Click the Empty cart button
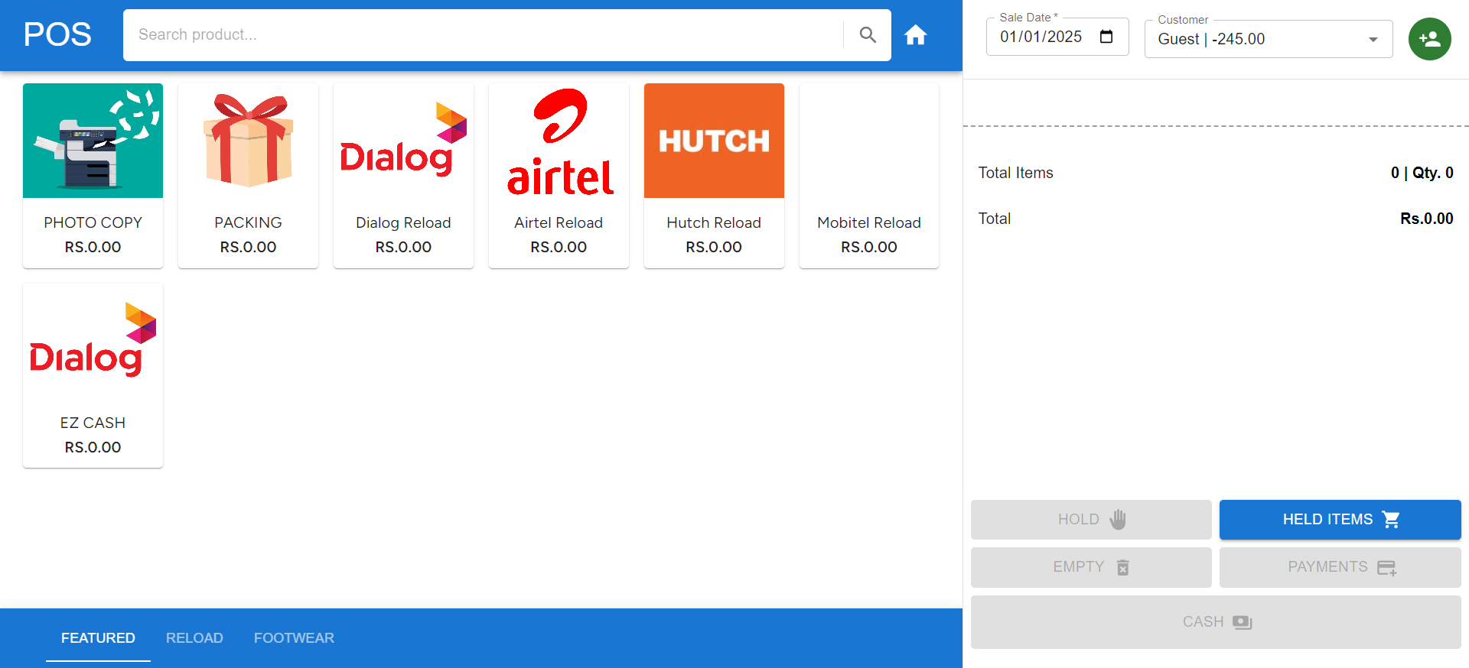The image size is (1469, 668). pyautogui.click(x=1090, y=567)
